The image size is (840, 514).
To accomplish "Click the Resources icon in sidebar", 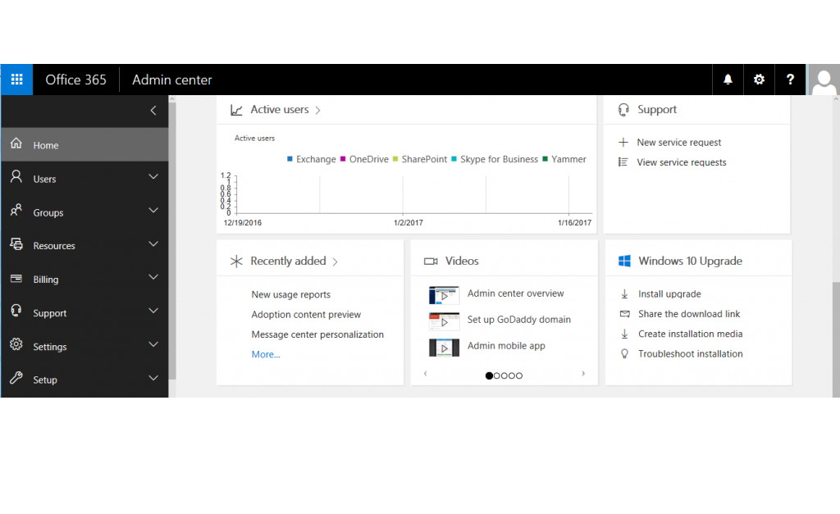I will (x=16, y=244).
